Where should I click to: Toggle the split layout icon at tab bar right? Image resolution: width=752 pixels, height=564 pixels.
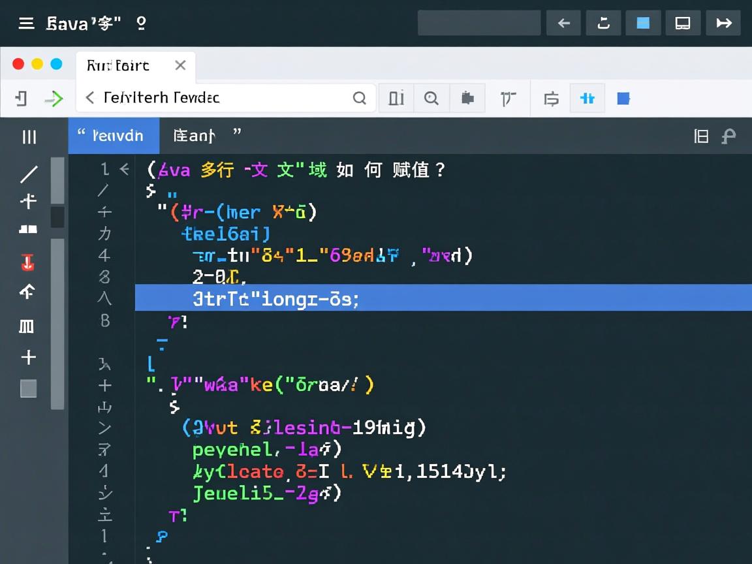coord(701,136)
